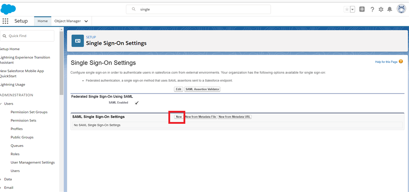Open Lightning Experience Transition Assistant
This screenshot has height=192, width=409.
pos(25,60)
